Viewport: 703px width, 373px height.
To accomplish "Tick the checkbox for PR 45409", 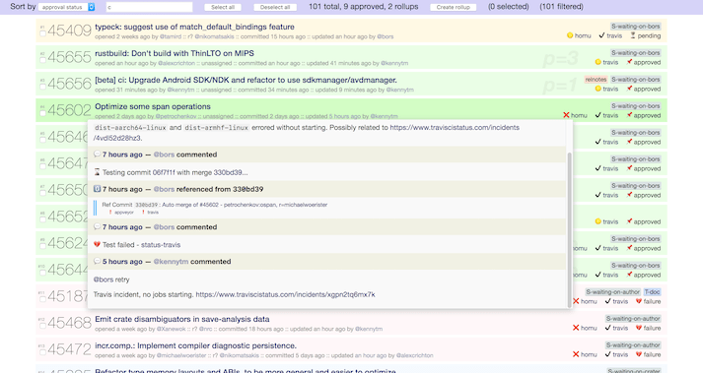I will pyautogui.click(x=43, y=33).
